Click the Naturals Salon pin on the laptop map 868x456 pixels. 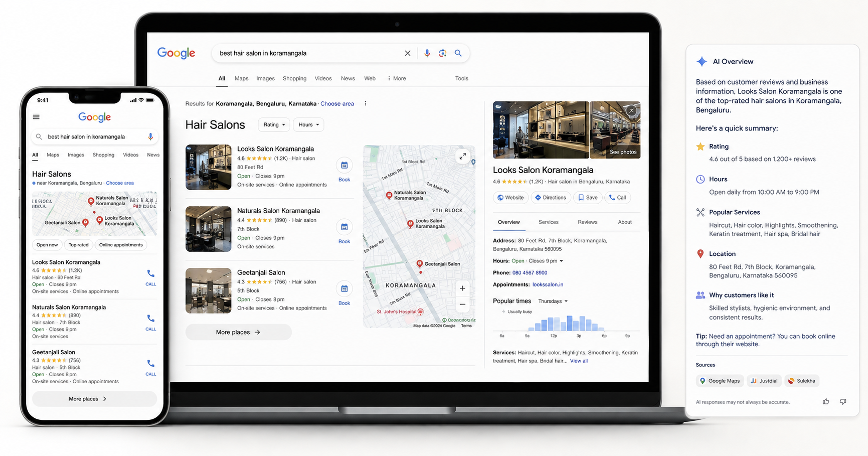(389, 195)
